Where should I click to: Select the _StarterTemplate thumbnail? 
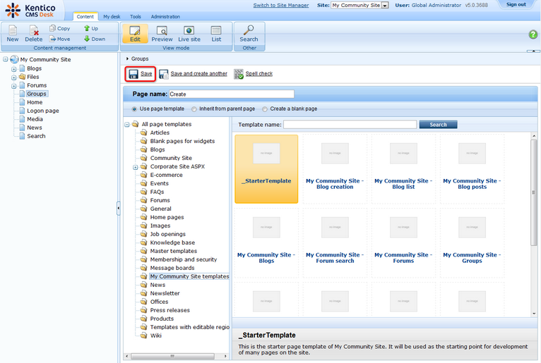[x=266, y=168]
